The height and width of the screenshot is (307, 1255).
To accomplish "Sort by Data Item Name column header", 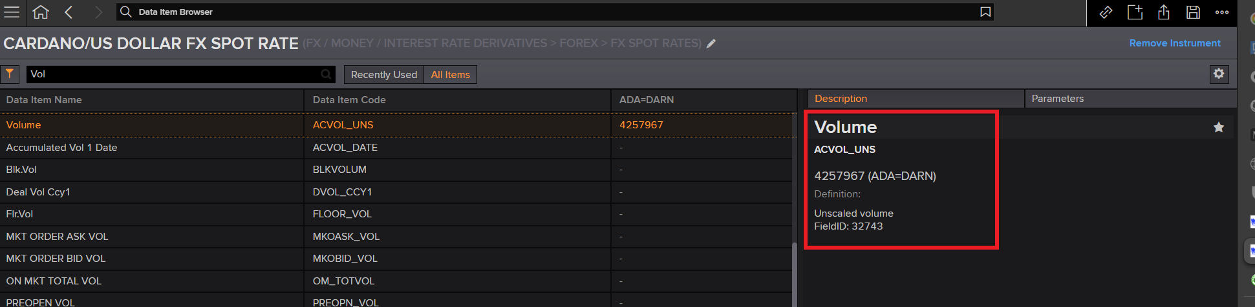I will coord(152,100).
